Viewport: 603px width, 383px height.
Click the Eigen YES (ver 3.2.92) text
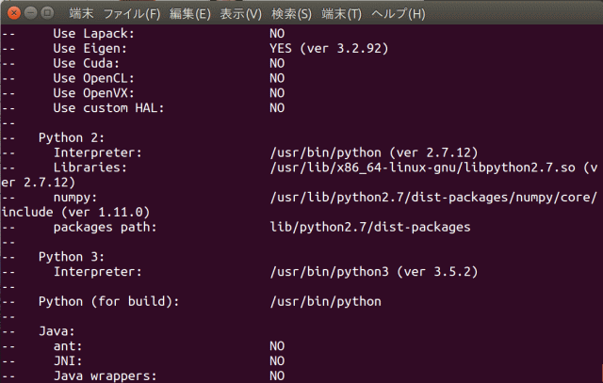click(x=329, y=48)
